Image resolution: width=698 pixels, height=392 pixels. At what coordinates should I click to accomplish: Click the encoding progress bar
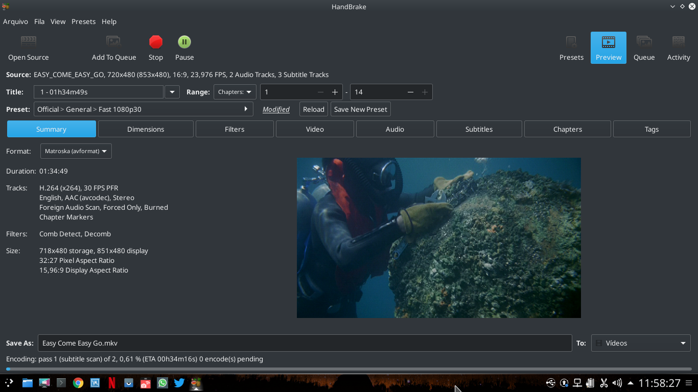(x=348, y=369)
